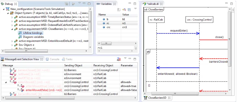Image resolution: width=237 pixels, height=102 pixels.
Task: Click the second greyed-out icon in Debug view toolbar
Action: coord(73,4)
